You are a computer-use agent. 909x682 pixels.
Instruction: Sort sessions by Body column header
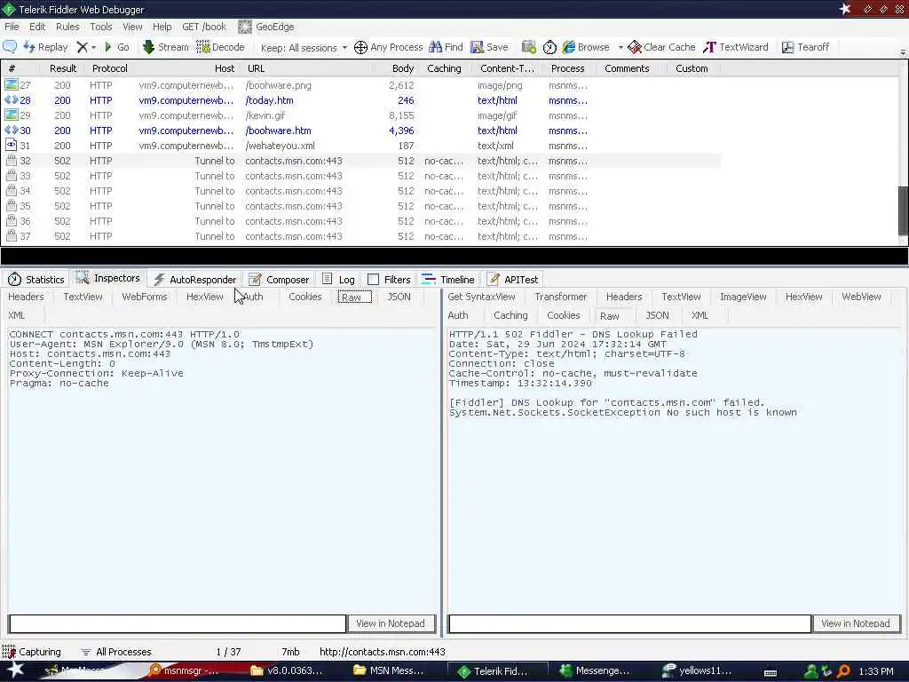pos(402,68)
